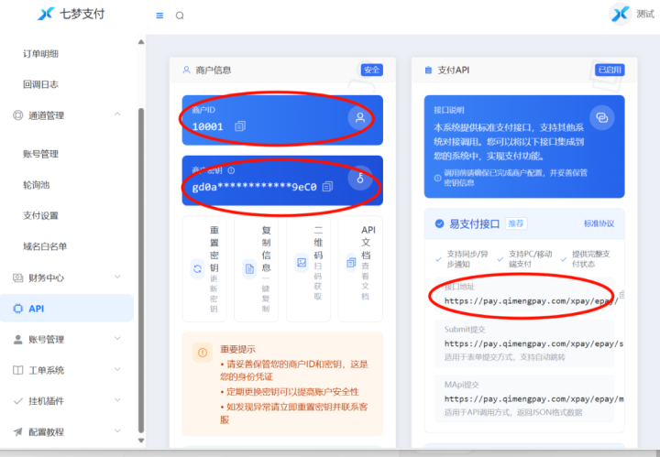The height and width of the screenshot is (457, 660).
Task: Click the 接口地址 URL field
Action: 524,295
